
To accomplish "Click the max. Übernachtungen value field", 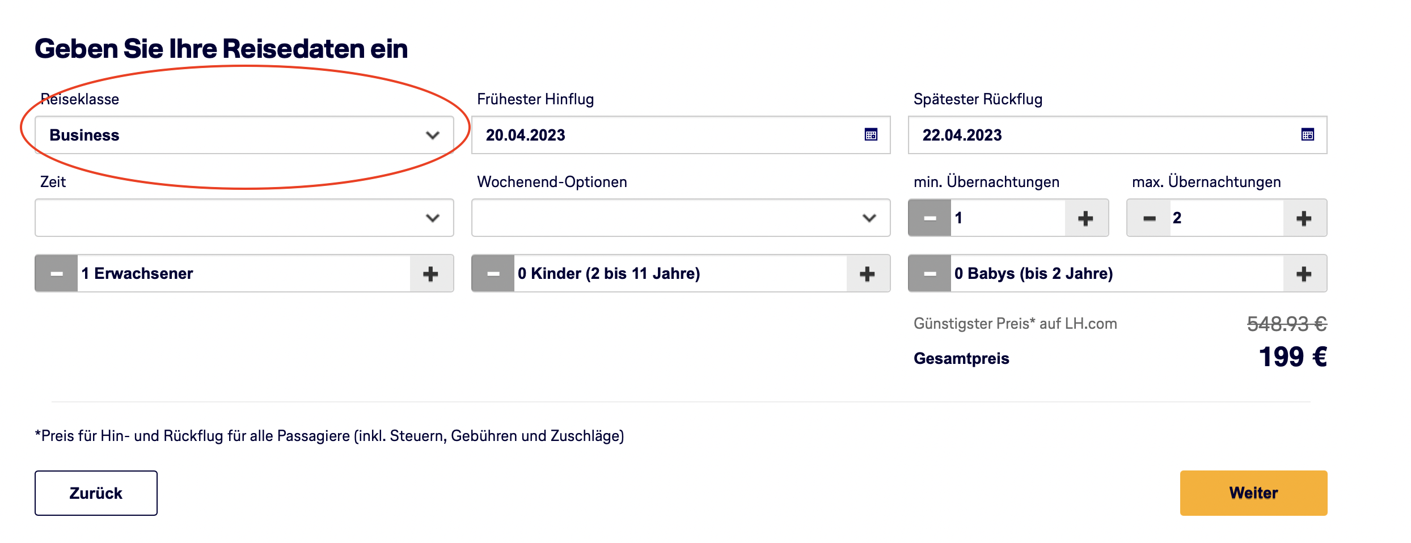I will click(1225, 218).
